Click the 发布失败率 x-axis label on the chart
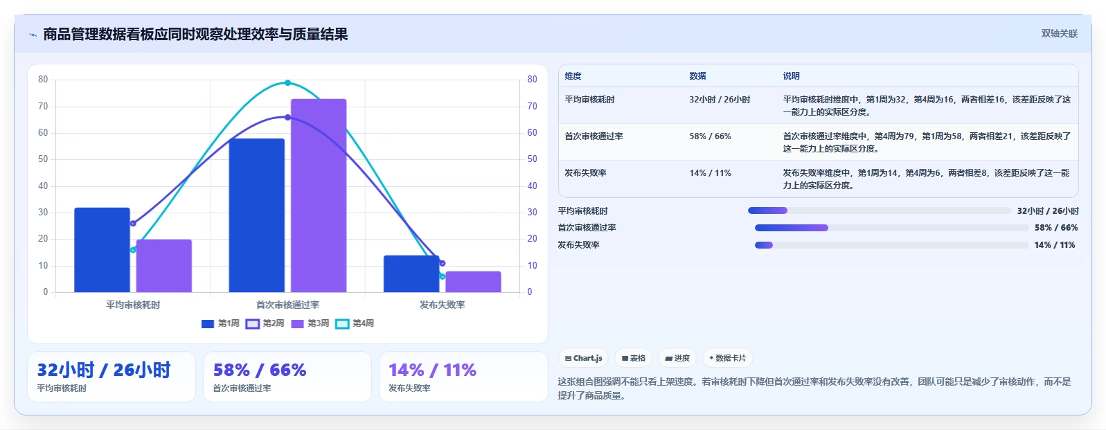Viewport: 1106px width, 430px height. click(x=443, y=305)
